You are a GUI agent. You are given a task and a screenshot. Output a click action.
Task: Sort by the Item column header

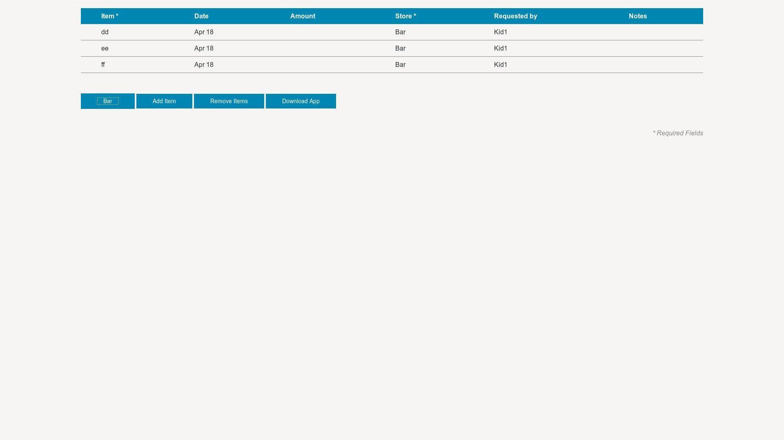click(110, 16)
